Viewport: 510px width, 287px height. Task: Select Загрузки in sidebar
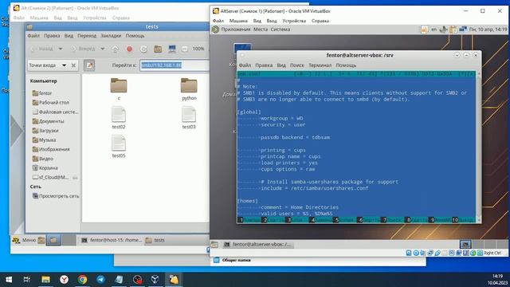point(45,131)
